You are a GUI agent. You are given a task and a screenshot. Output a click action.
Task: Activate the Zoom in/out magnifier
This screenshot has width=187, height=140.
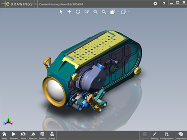tap(104, 12)
